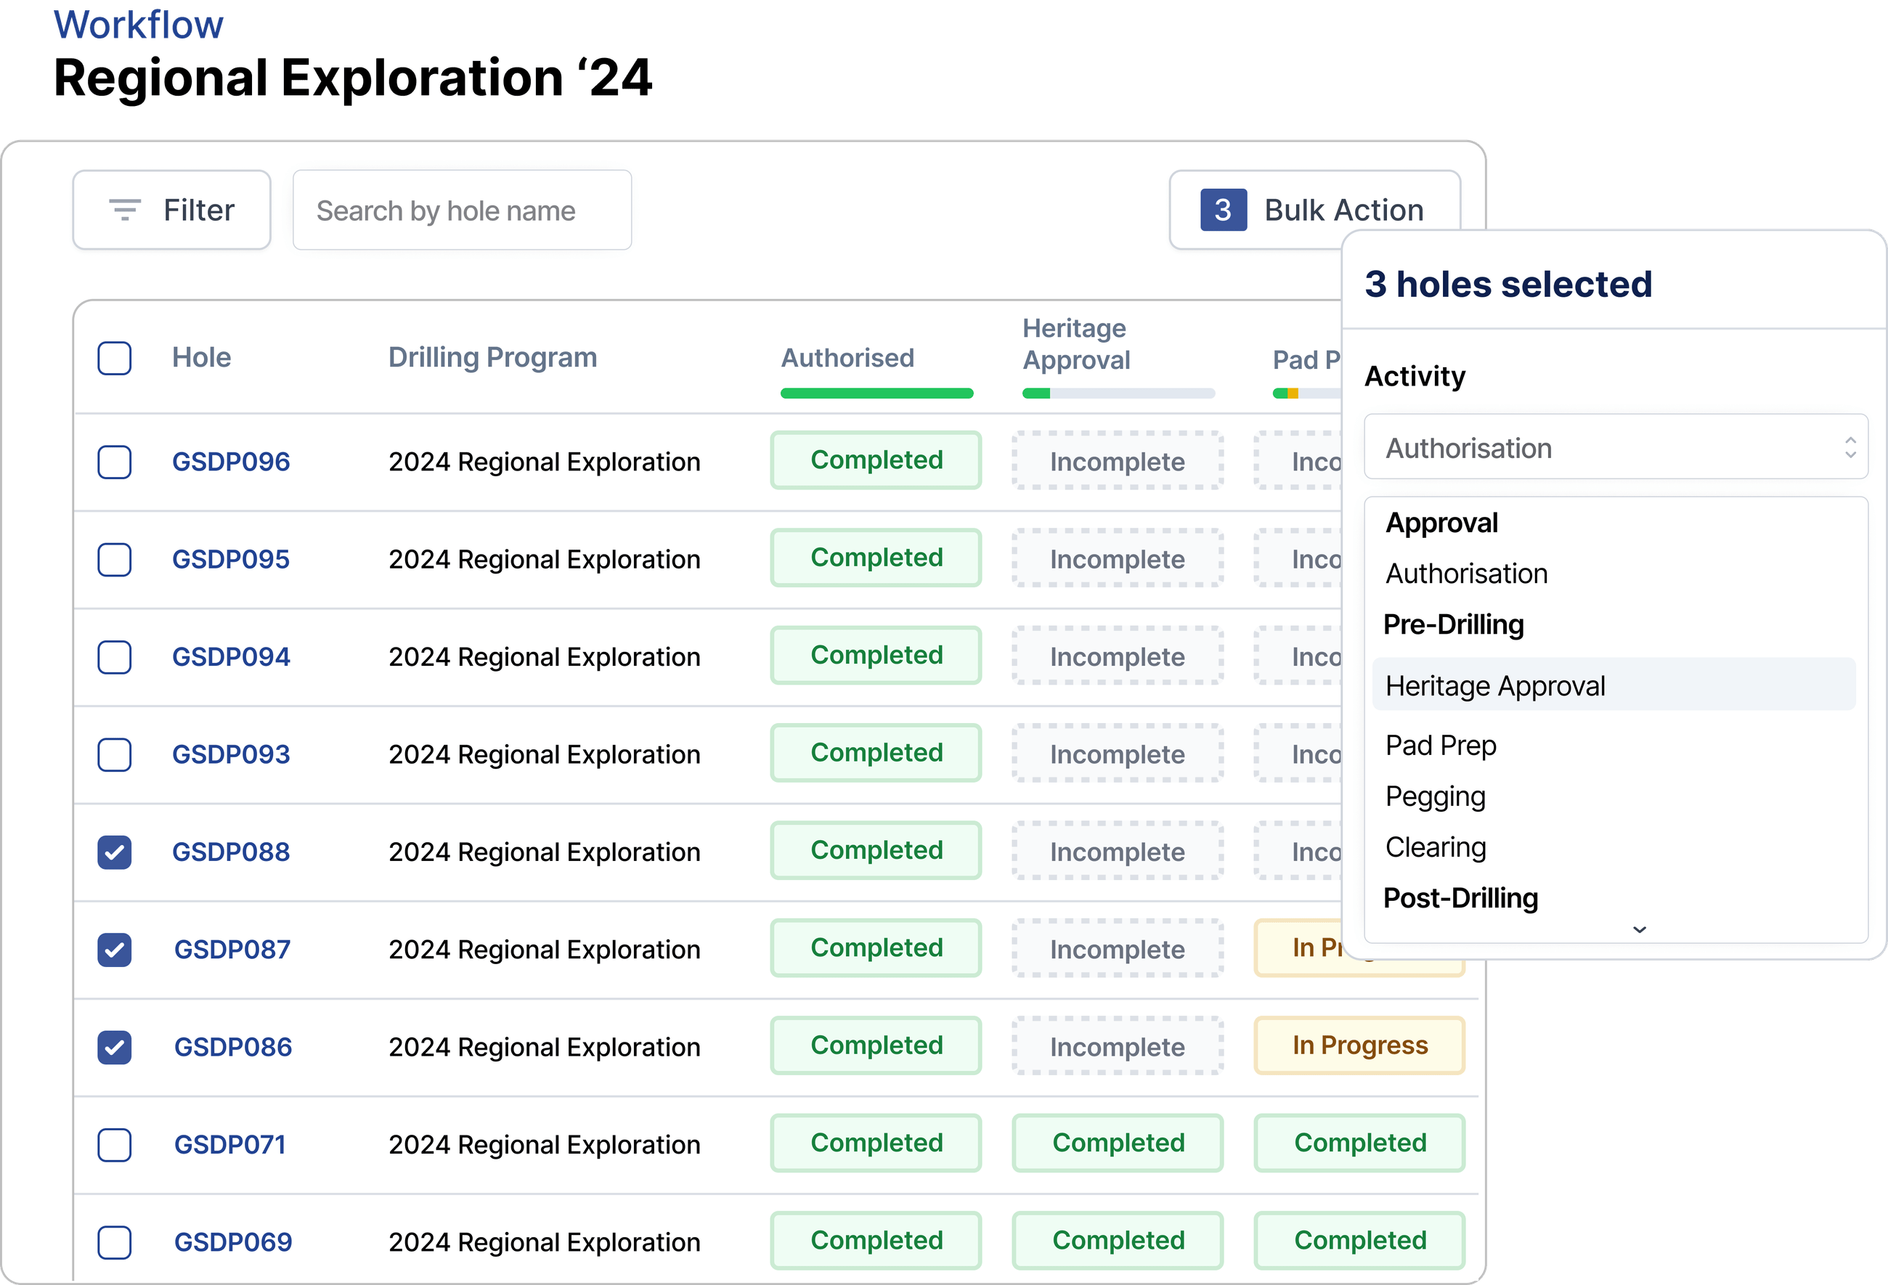Select Heritage Approval in activity list
The image size is (1888, 1285).
click(x=1495, y=686)
